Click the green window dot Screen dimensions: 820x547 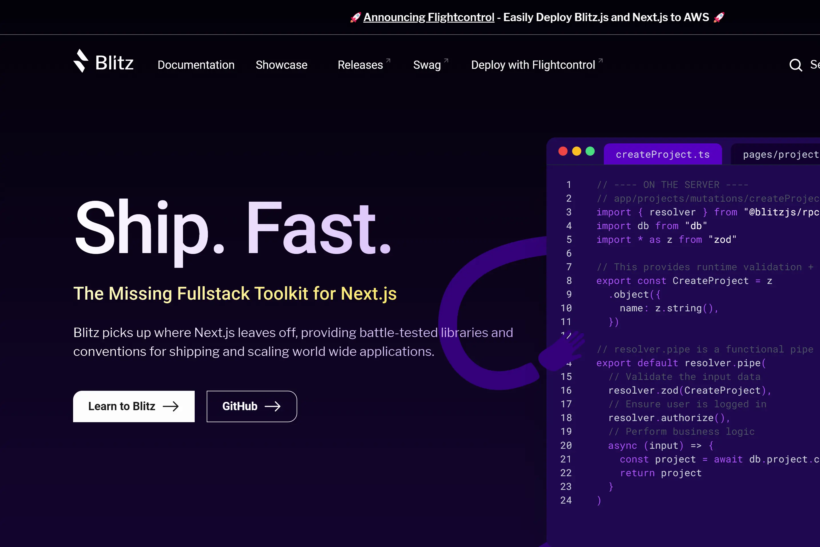(x=590, y=151)
